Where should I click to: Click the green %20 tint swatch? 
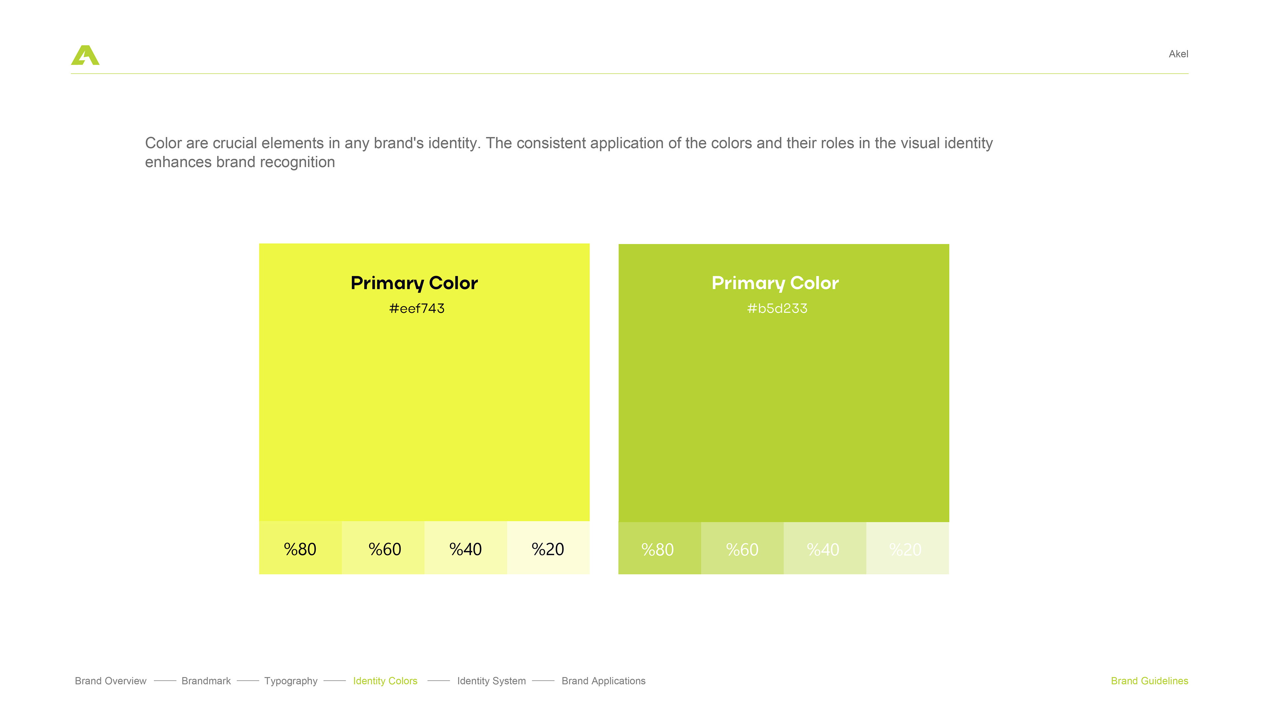(907, 548)
